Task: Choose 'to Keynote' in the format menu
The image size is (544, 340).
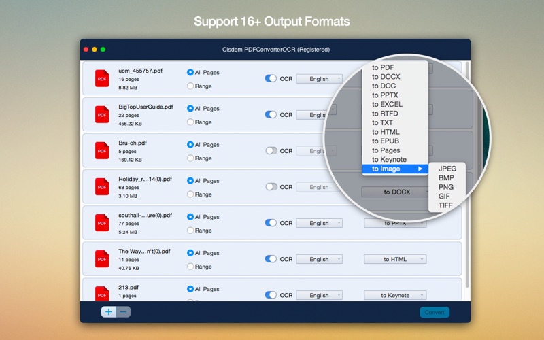Action: (x=395, y=160)
